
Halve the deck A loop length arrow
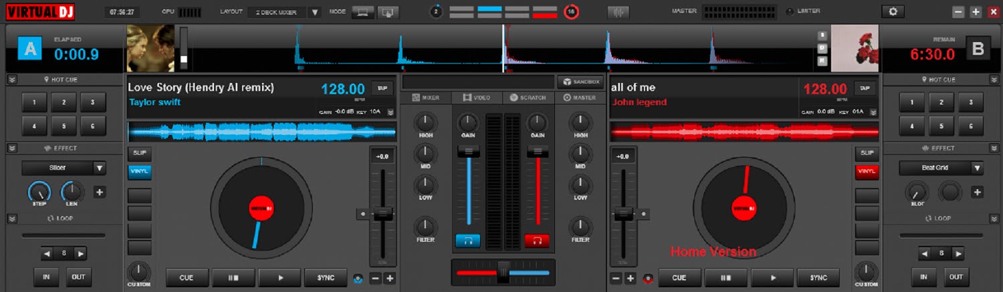point(47,254)
